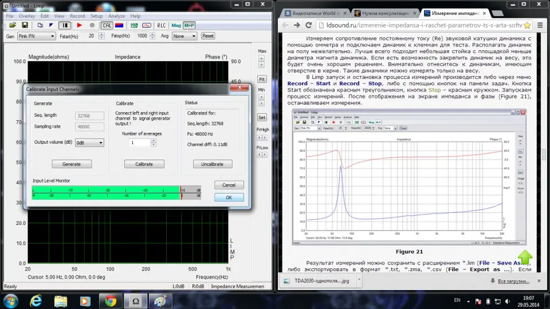Toggle the Mag display mode
The image size is (550, 309).
[176, 25]
